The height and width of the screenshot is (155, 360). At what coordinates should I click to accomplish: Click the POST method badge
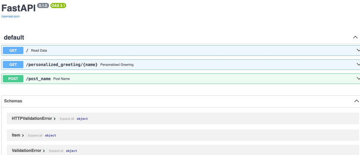(x=13, y=79)
